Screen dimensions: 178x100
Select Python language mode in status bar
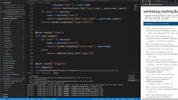click(x=117, y=99)
